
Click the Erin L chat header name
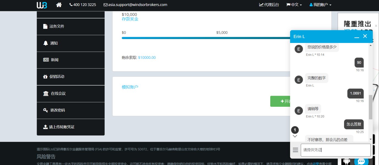299,37
